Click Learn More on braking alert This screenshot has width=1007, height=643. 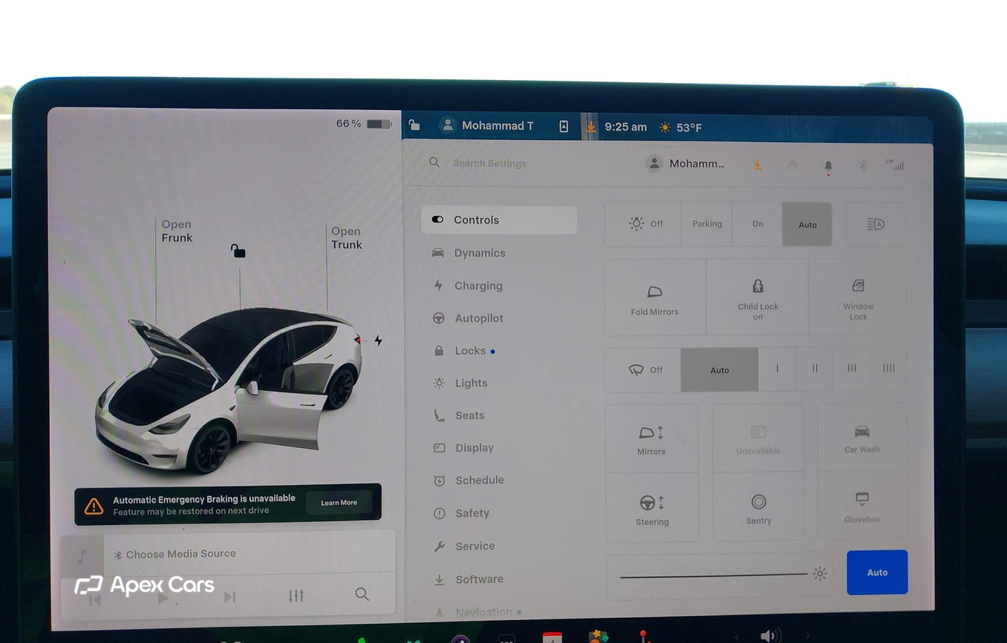[x=339, y=503]
